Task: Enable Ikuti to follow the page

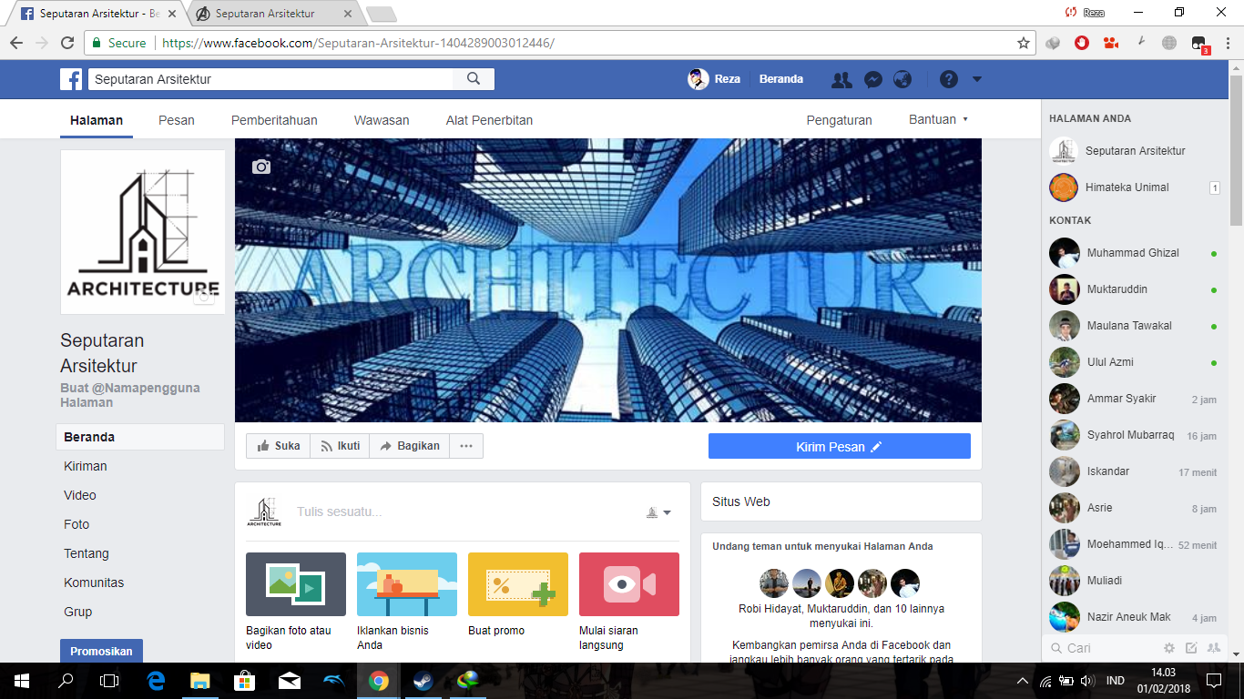Action: [339, 445]
